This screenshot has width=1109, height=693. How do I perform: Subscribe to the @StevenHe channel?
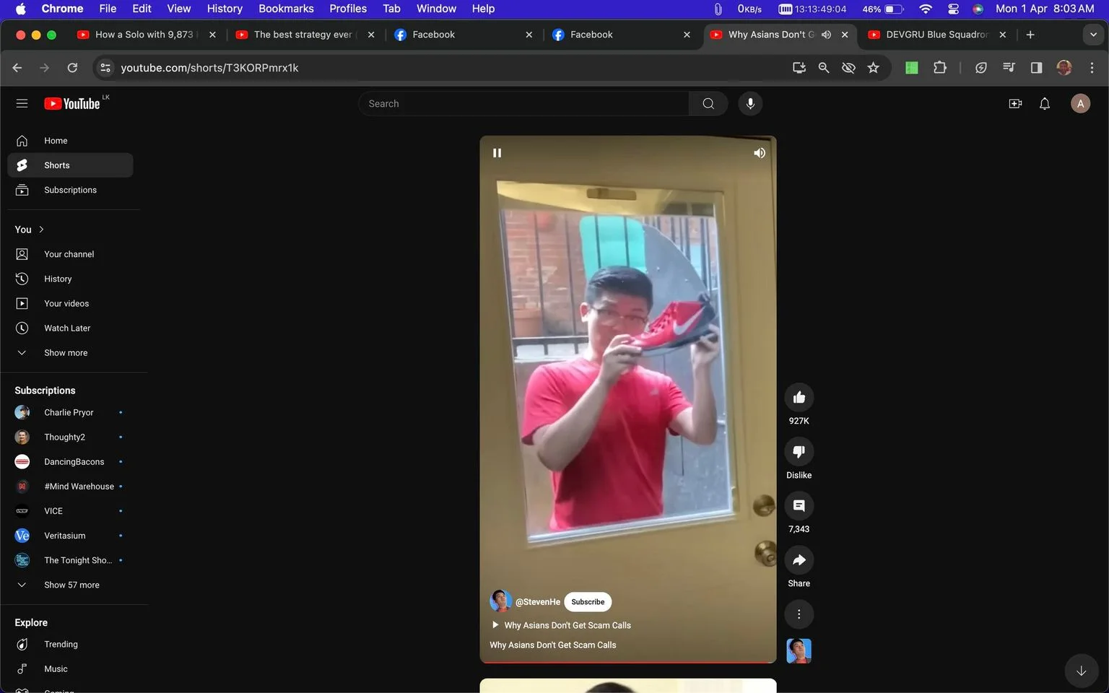588,602
